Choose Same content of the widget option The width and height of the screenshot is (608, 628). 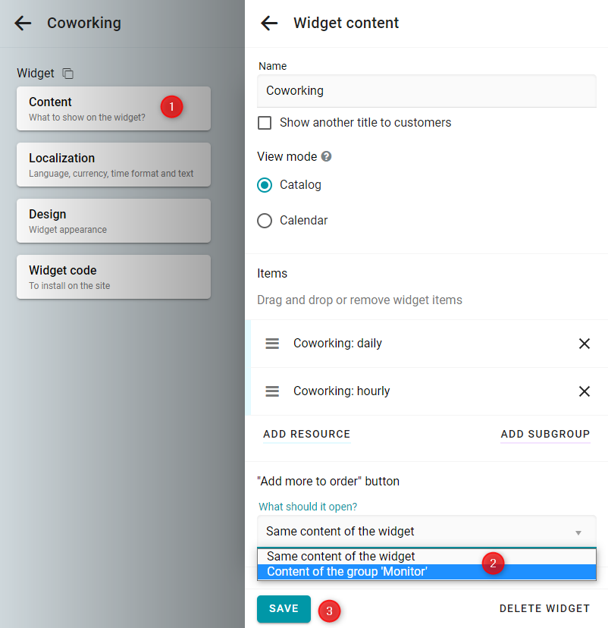pos(427,556)
